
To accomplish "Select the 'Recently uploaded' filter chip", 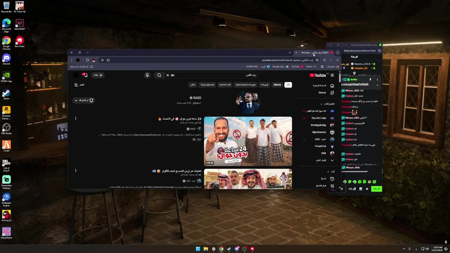I will (x=207, y=85).
